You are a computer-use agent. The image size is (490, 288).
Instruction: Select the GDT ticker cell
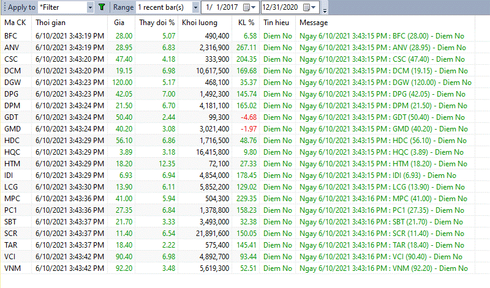tap(11, 117)
